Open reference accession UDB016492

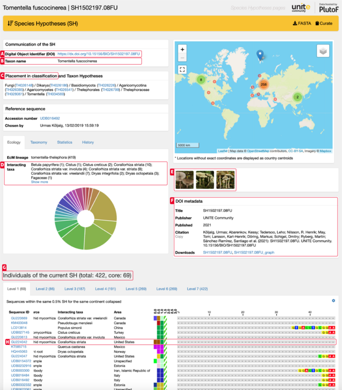(49, 118)
